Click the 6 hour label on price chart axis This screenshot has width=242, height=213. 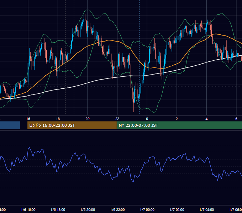click(236, 119)
